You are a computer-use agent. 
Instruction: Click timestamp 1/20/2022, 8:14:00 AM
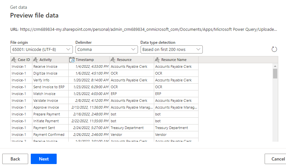(89, 80)
